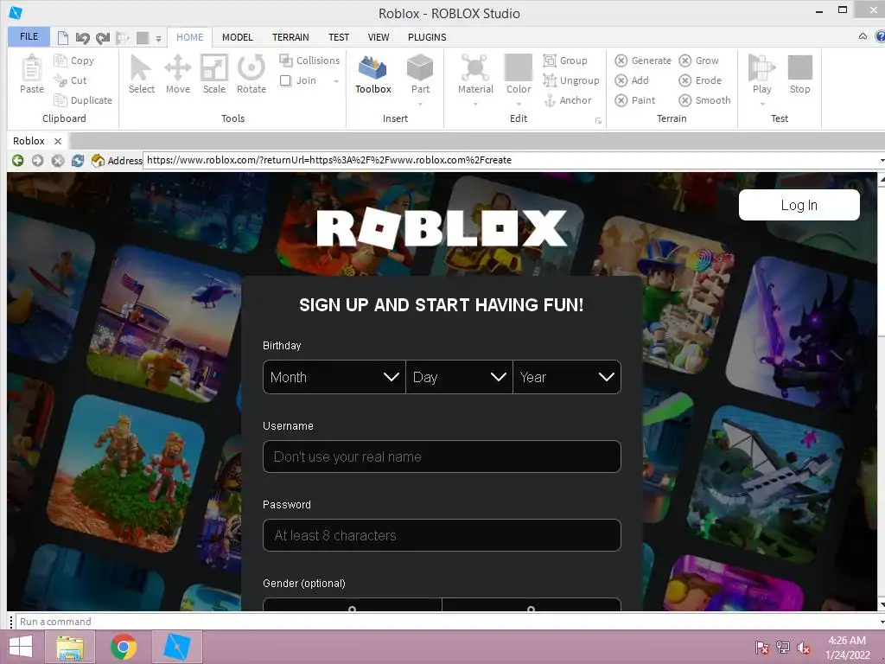Image resolution: width=885 pixels, height=664 pixels.
Task: Click the Password input field
Action: 442,535
